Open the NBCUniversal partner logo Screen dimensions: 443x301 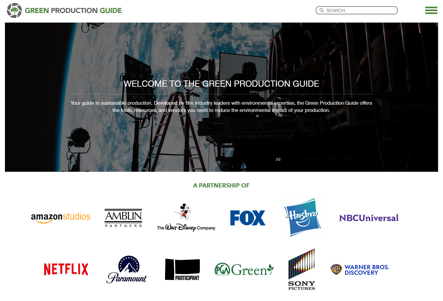click(369, 218)
